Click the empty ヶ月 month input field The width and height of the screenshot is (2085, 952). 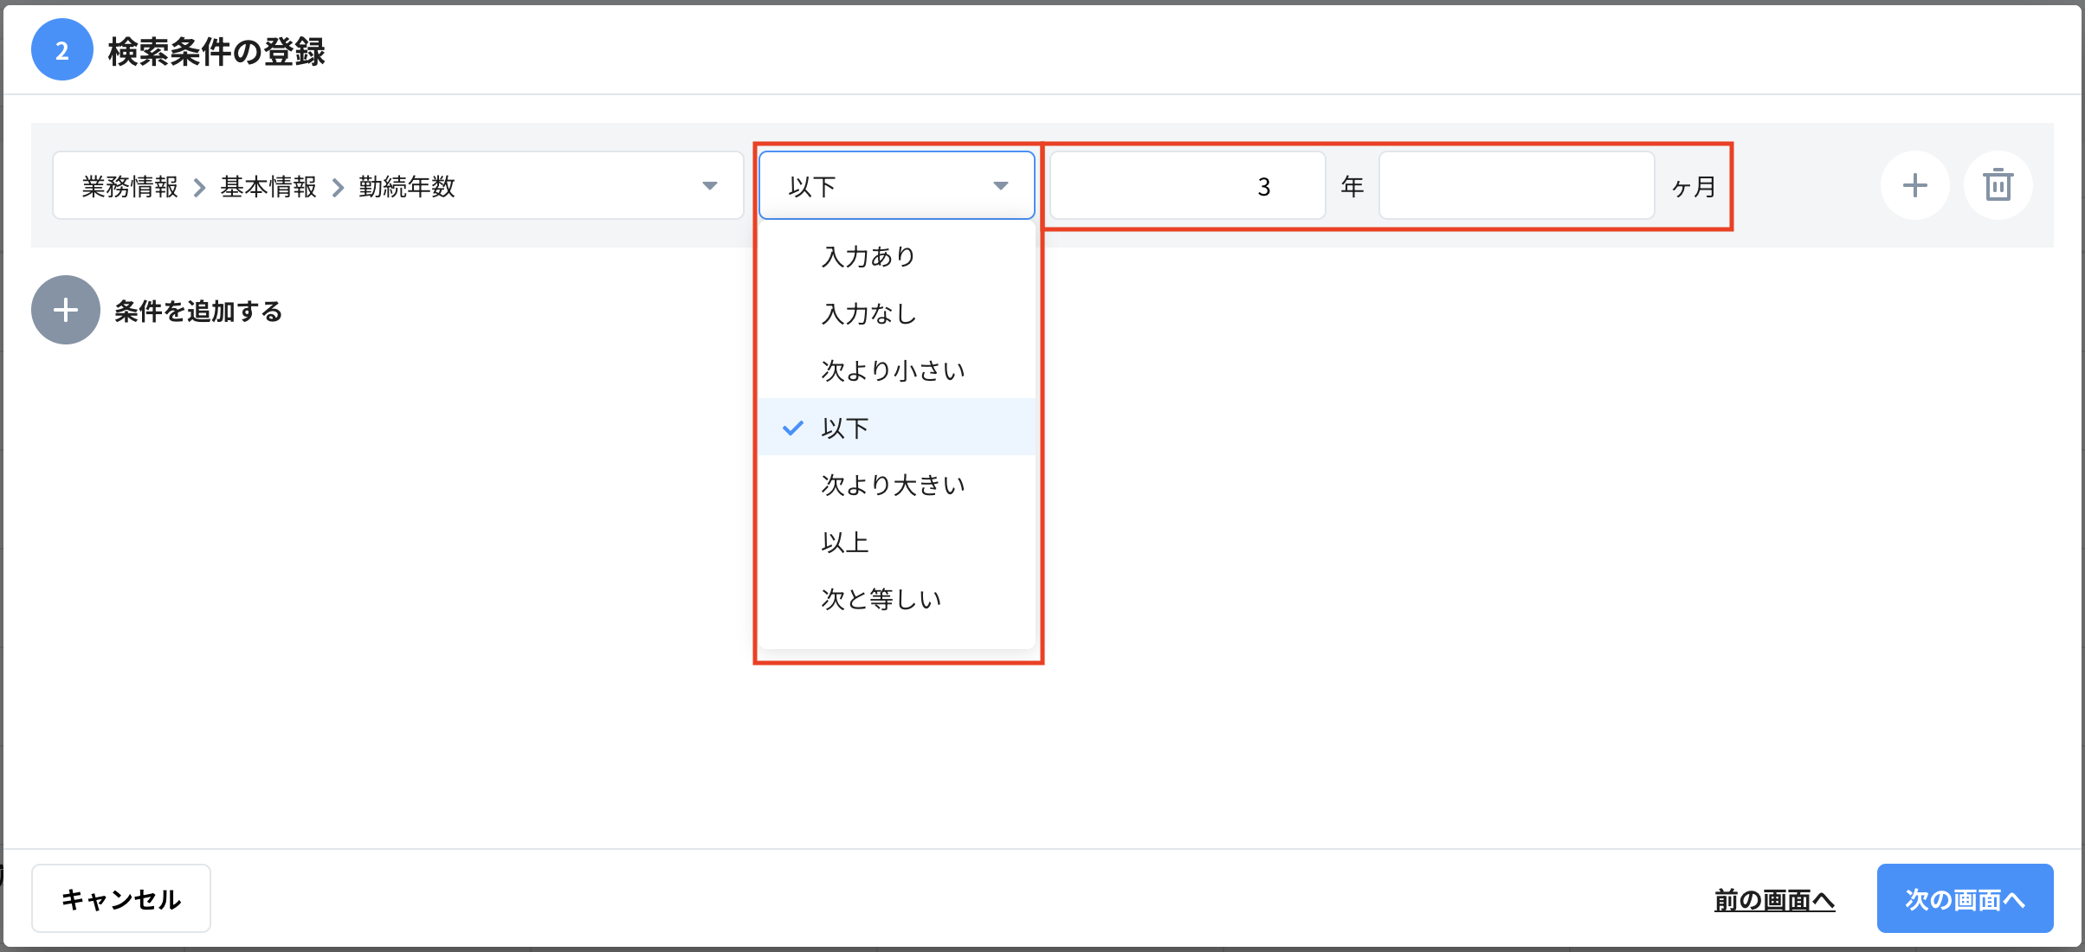(x=1517, y=185)
